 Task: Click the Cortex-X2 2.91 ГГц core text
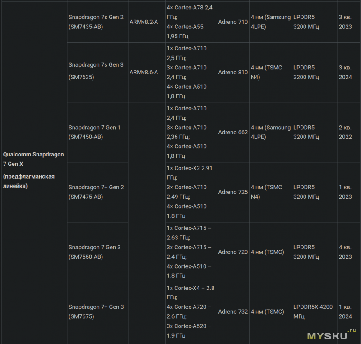[x=189, y=173]
